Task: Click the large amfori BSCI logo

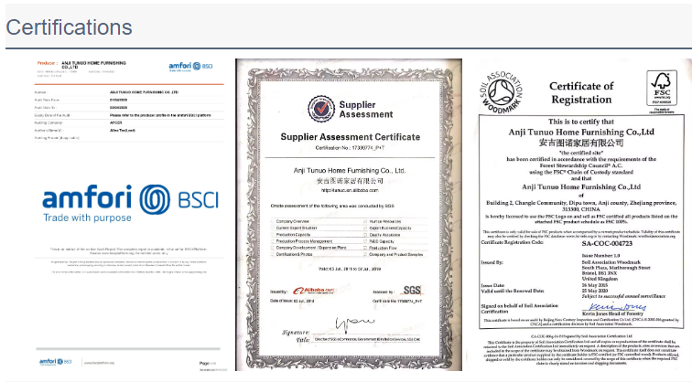Action: click(130, 204)
